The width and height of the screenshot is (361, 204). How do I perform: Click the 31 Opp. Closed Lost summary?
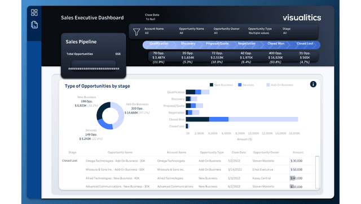coord(305,57)
